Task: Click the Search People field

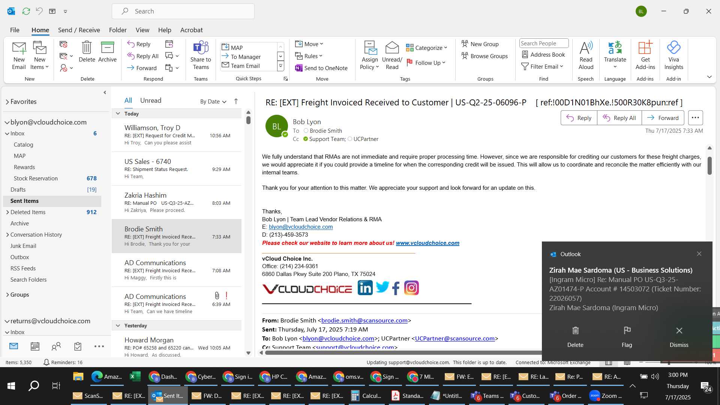Action: (x=544, y=43)
